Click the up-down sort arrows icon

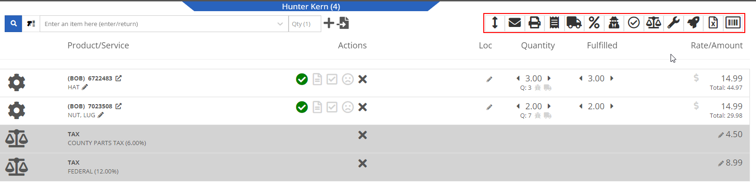495,23
